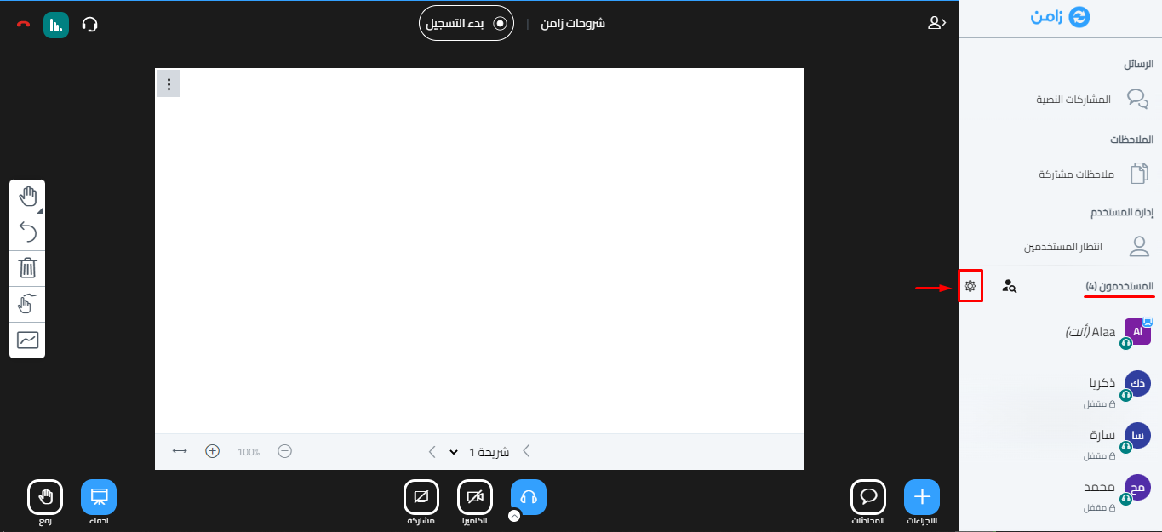Fit slide to width arrows icon

click(x=180, y=451)
